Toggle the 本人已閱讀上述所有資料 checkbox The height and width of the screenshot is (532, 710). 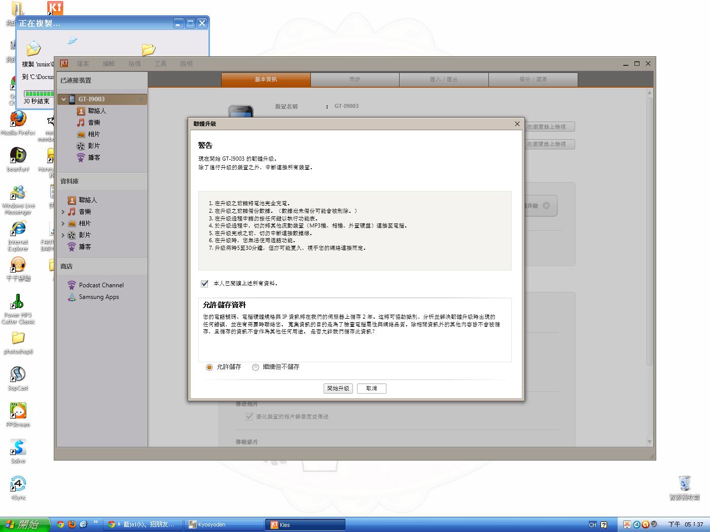coord(204,284)
